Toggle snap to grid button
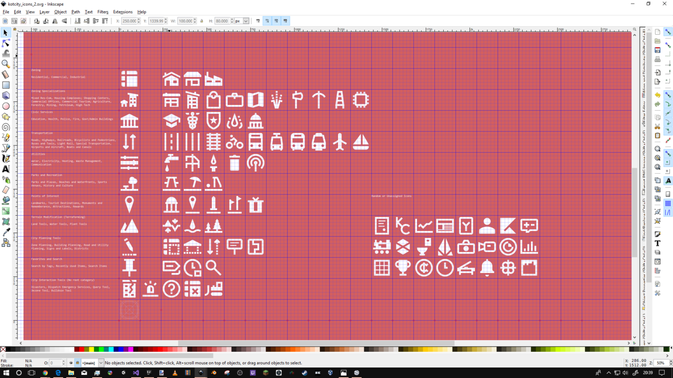Viewport: 673px width, 378px height. (668, 203)
